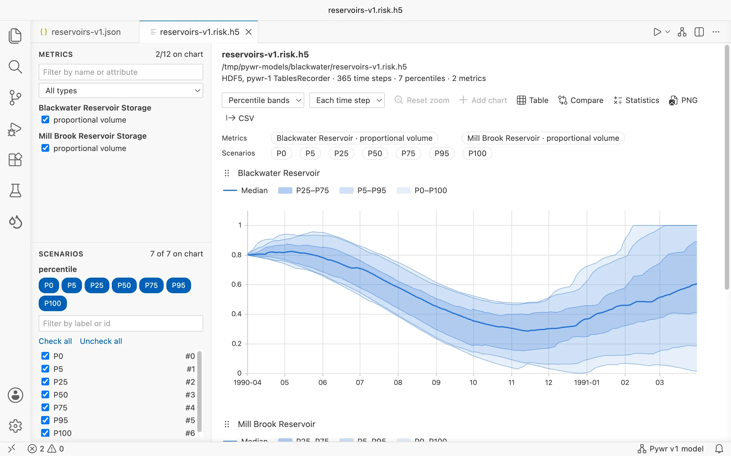731x456 pixels.
Task: Click the Check all link
Action: tap(55, 341)
